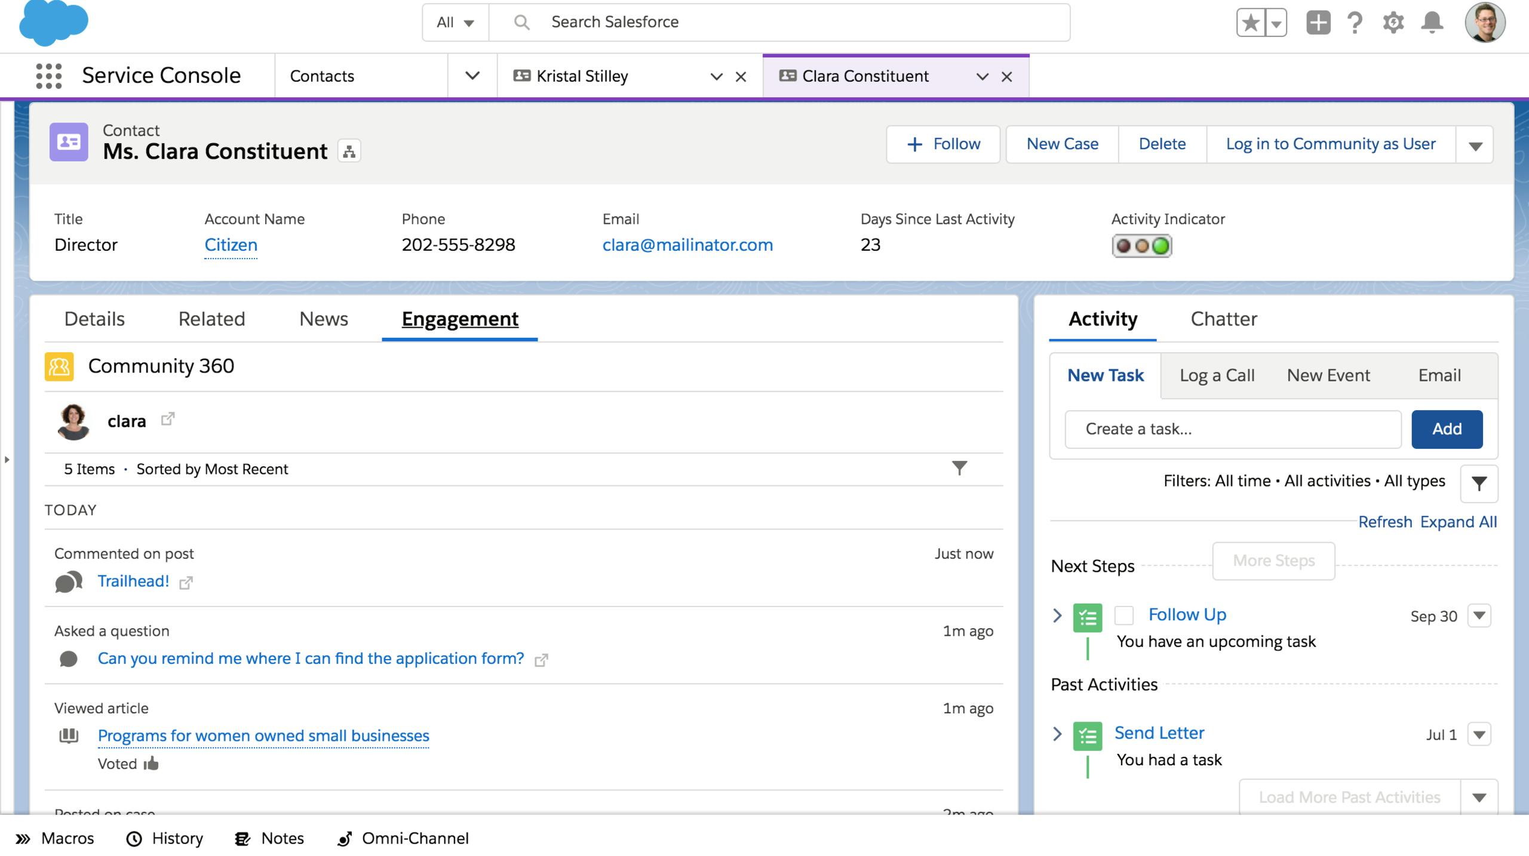Select the Engagement tab
This screenshot has height=856, width=1529.
[x=460, y=319]
